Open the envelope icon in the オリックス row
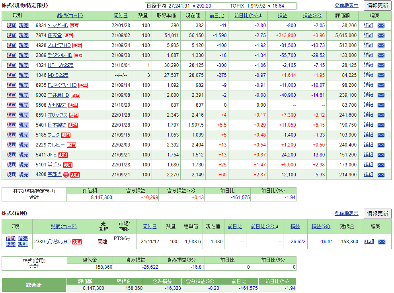The image size is (394, 293). (380, 115)
